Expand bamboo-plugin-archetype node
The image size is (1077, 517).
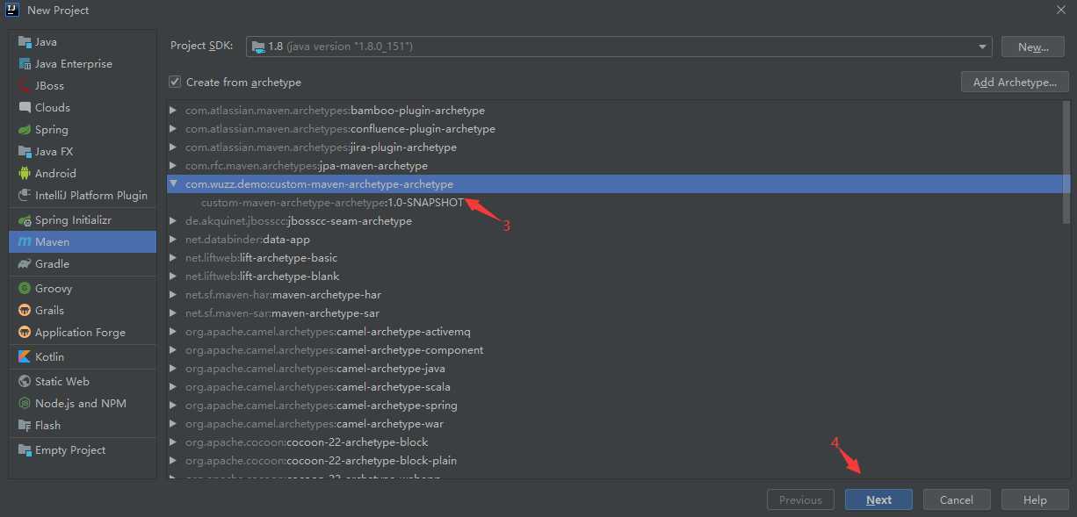[x=173, y=111]
